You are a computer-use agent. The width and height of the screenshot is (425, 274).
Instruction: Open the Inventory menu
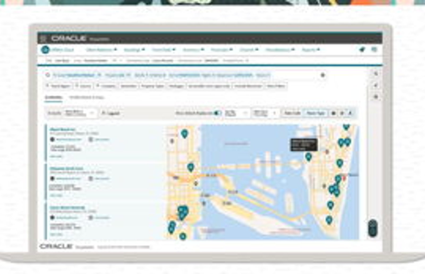pyautogui.click(x=193, y=50)
